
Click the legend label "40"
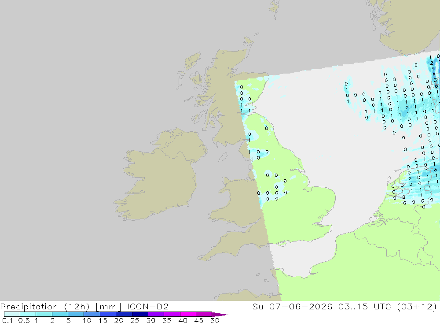[183, 320]
